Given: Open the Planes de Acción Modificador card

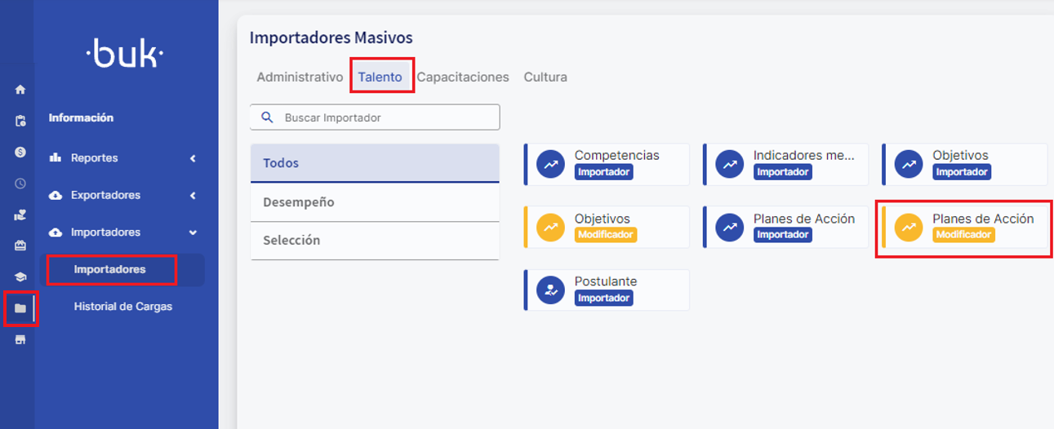Looking at the screenshot, I should pos(964,227).
